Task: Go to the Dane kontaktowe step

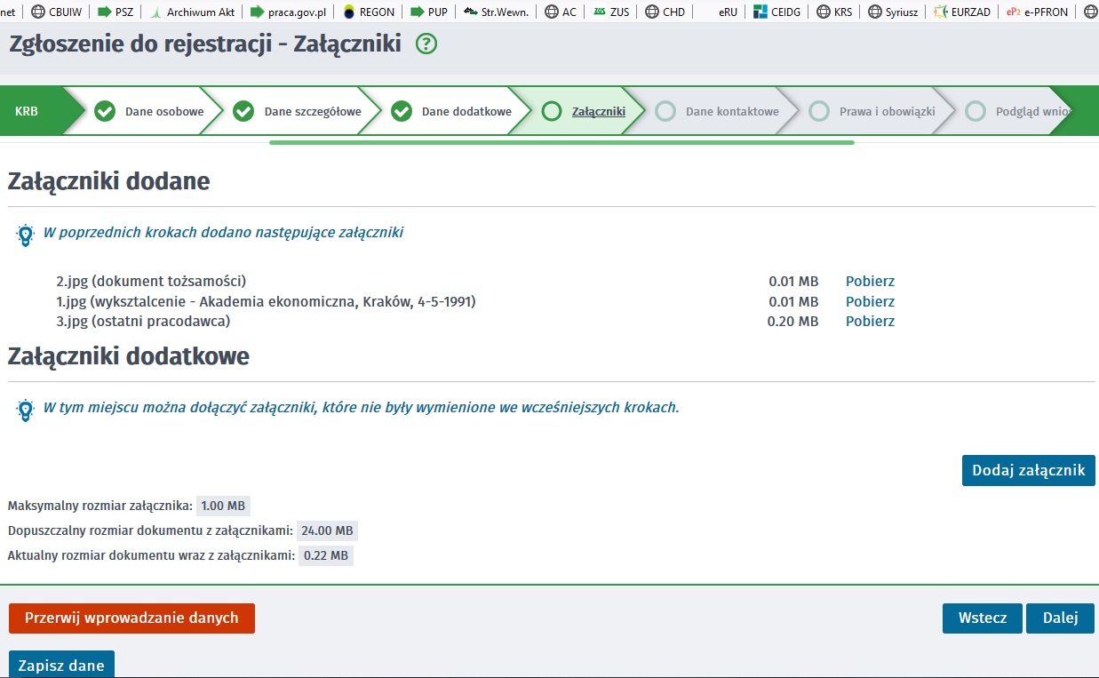Action: tap(717, 111)
